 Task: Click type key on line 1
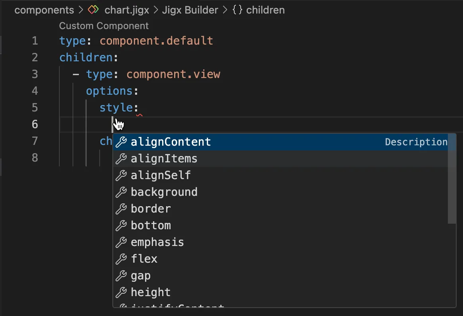pos(73,41)
